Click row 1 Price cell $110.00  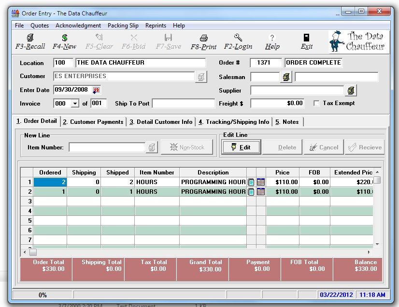pos(283,182)
